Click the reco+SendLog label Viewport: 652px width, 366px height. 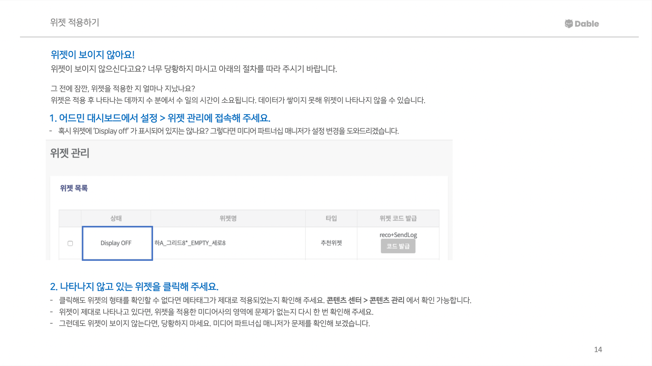[398, 235]
